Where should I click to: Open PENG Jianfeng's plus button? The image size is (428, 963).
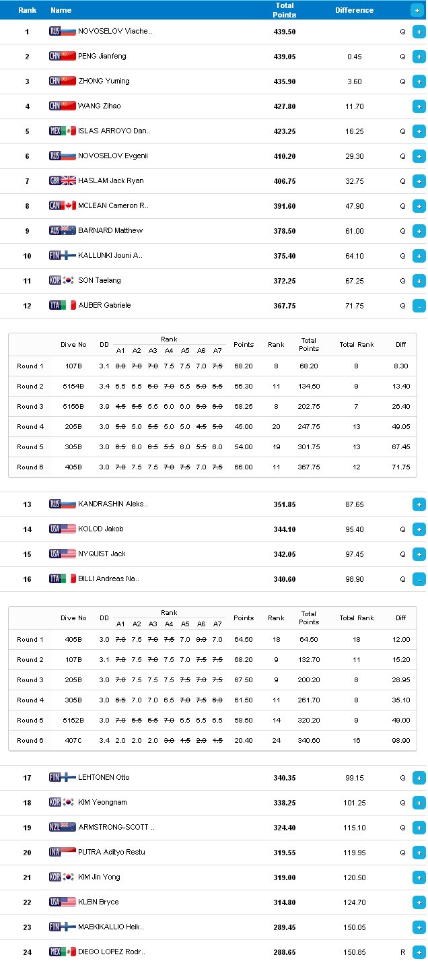[x=419, y=57]
